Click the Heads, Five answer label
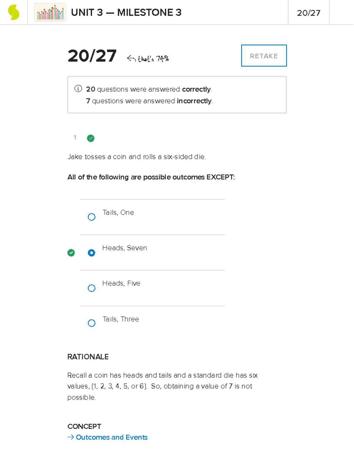 [x=121, y=283]
